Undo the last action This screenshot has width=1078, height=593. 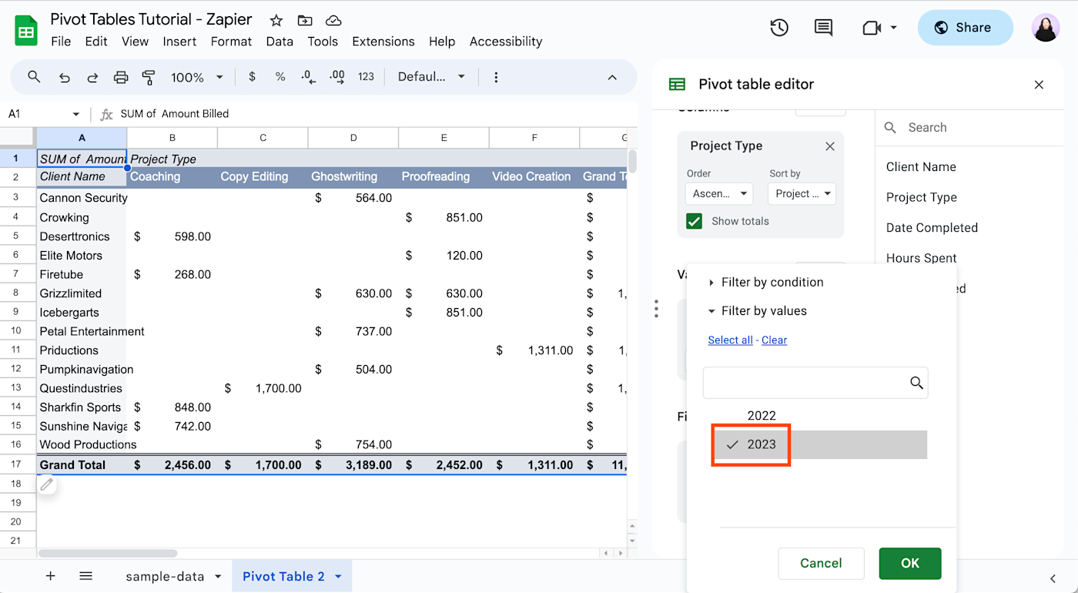tap(65, 77)
